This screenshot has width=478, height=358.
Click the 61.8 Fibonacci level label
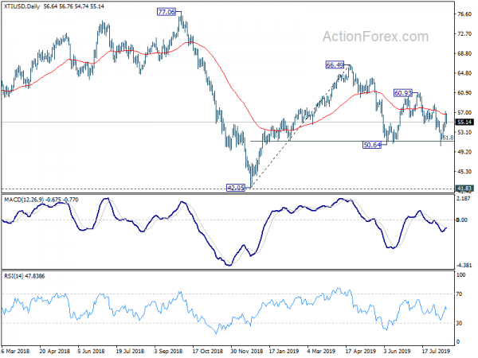(448, 138)
